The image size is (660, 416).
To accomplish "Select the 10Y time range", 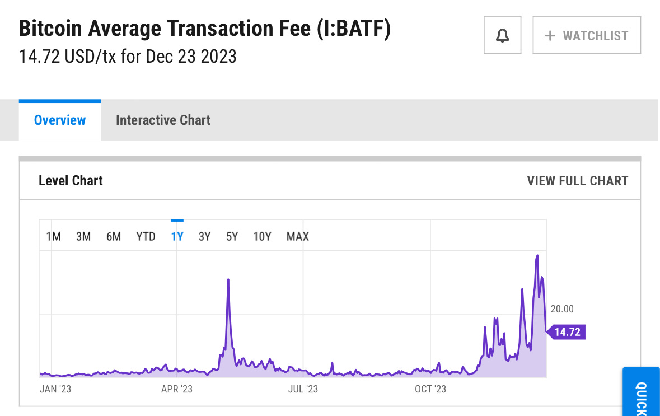I will [x=262, y=237].
